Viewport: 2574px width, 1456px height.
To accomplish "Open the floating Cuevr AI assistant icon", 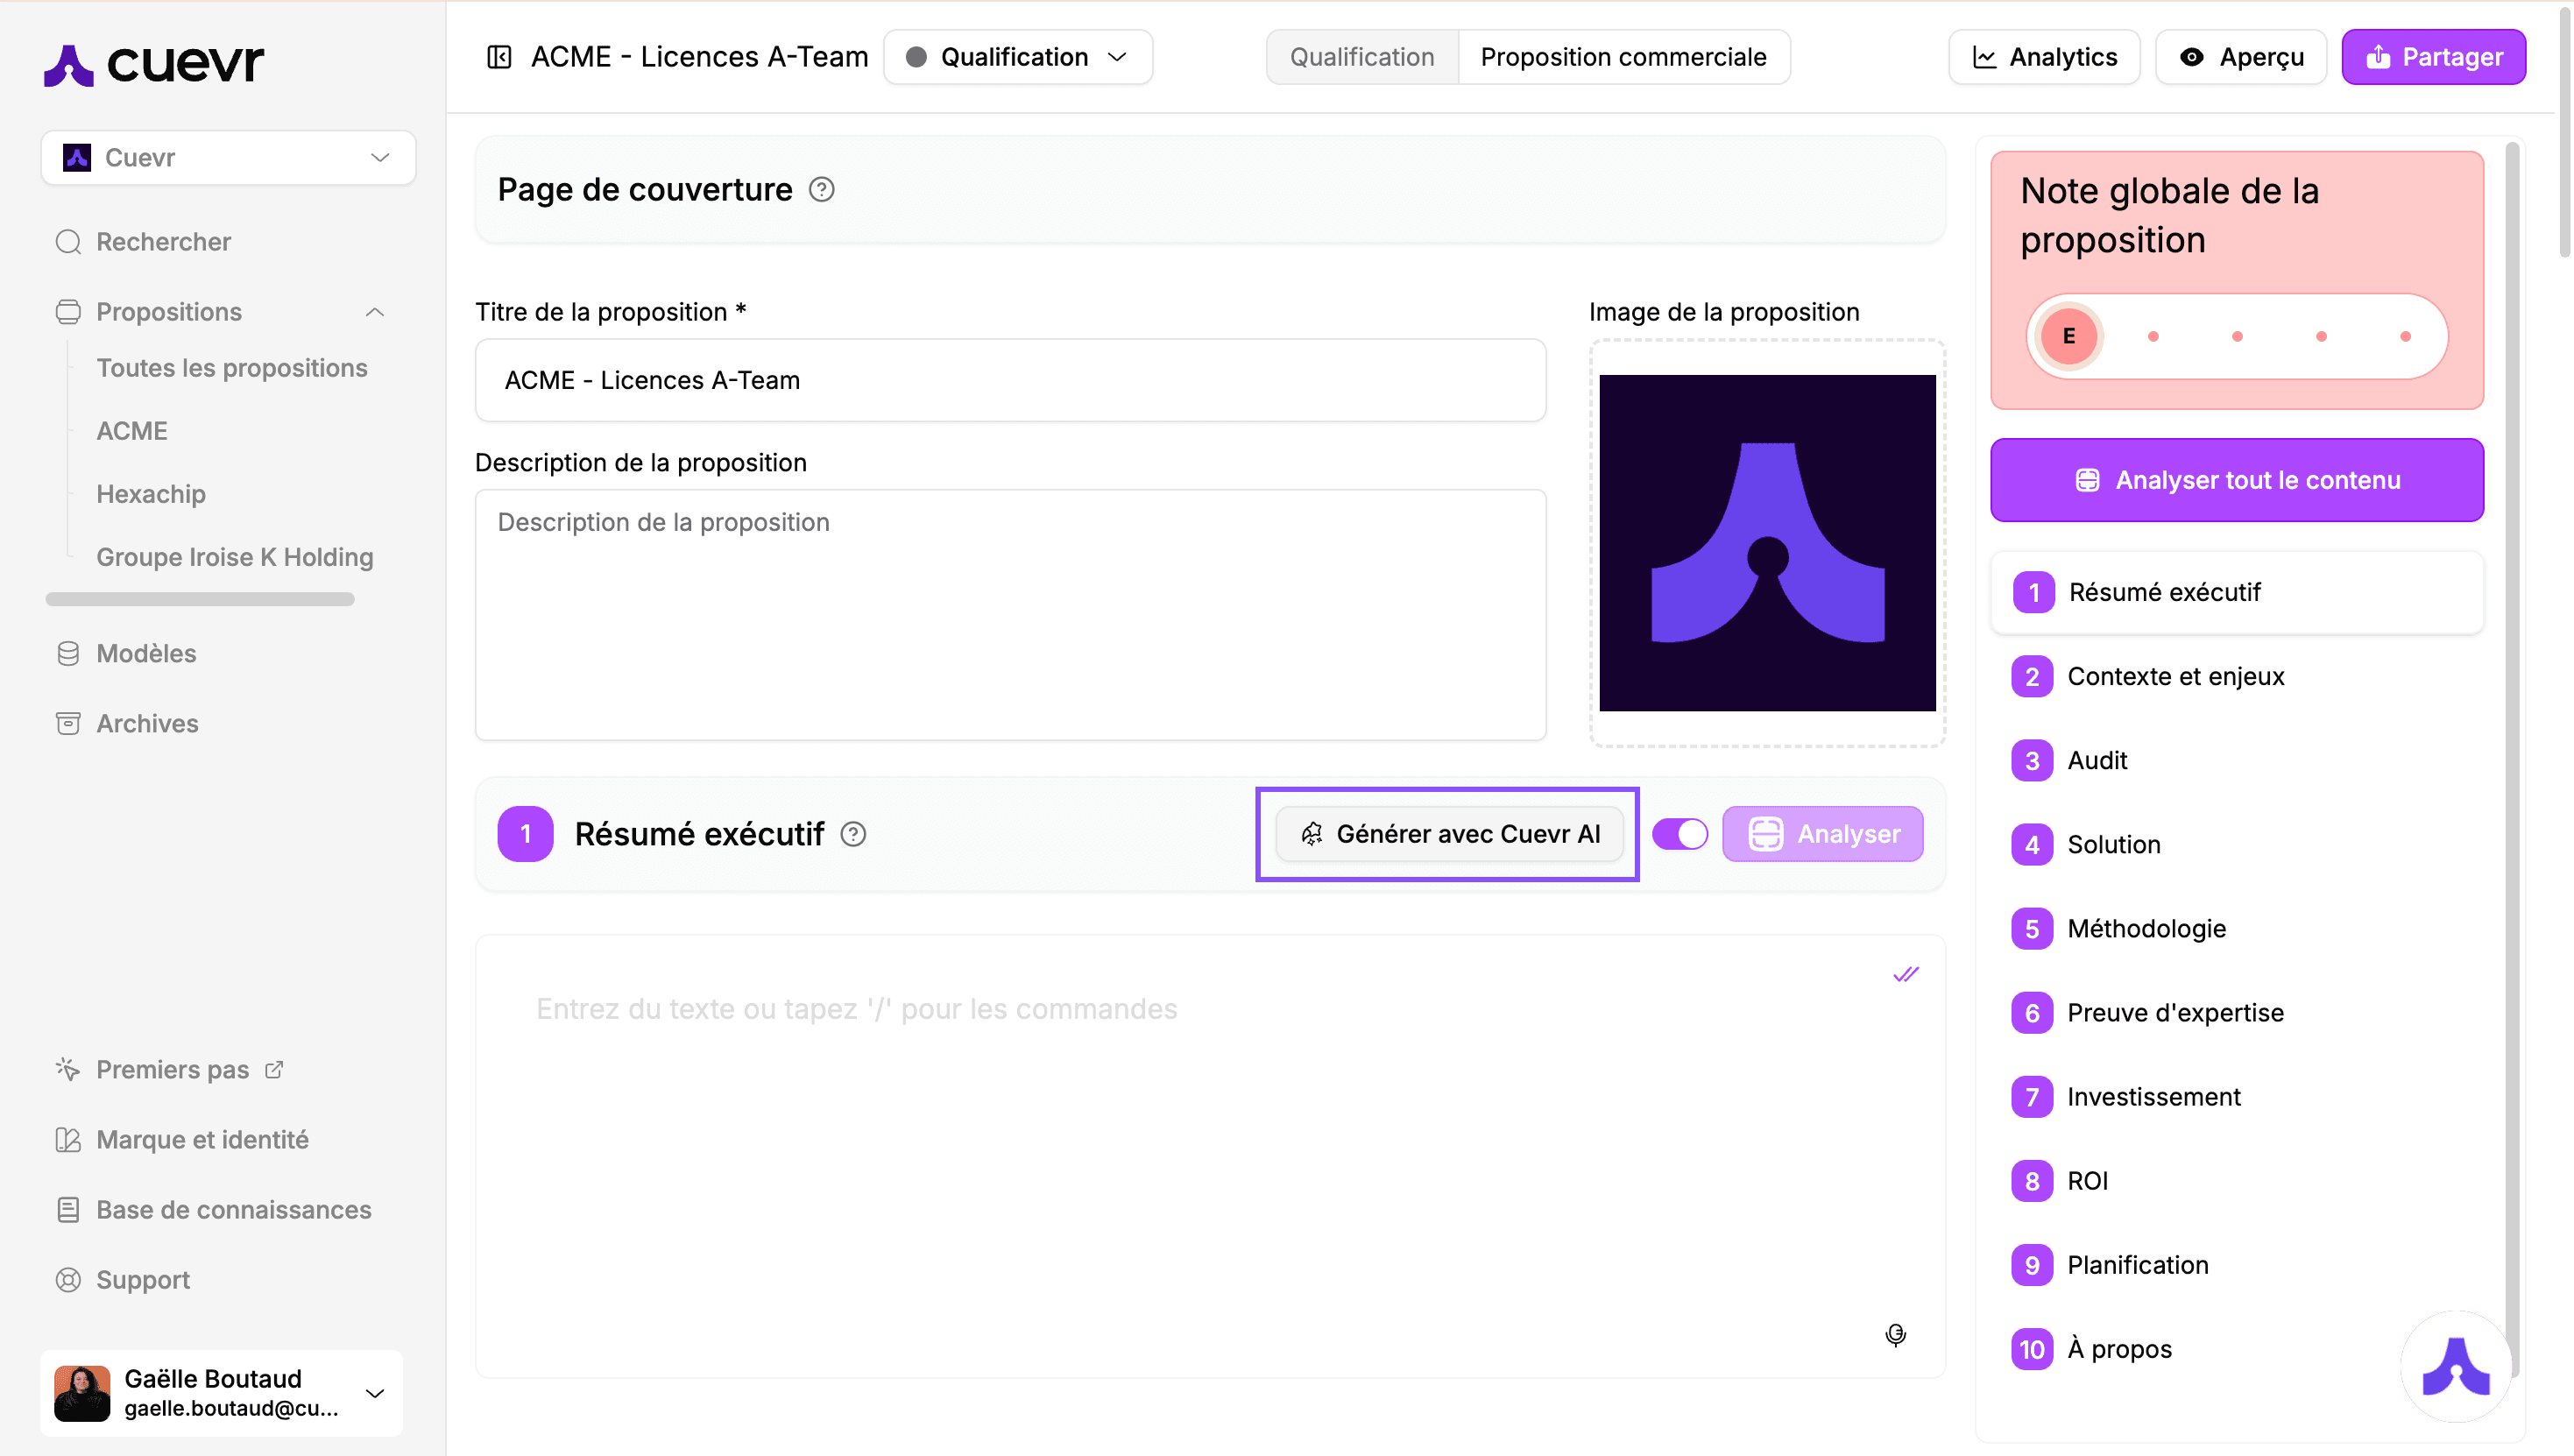I will click(2455, 1365).
